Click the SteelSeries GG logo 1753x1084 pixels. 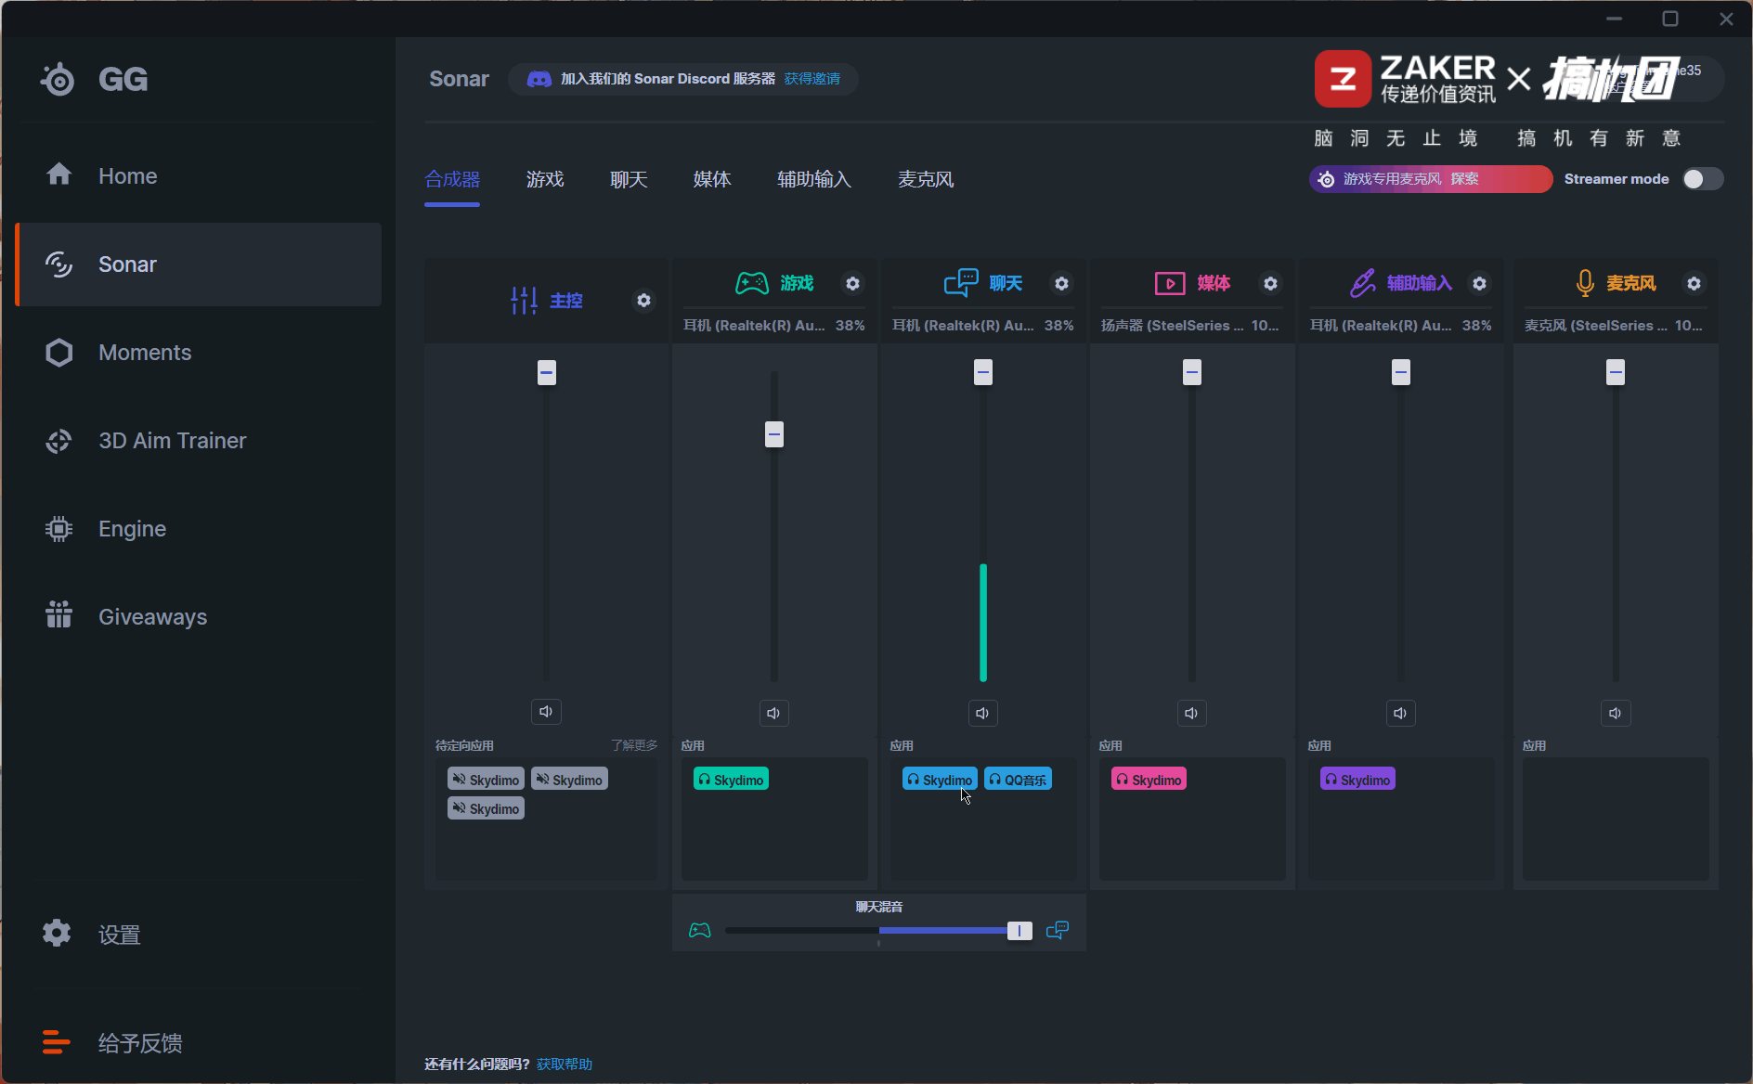point(94,79)
